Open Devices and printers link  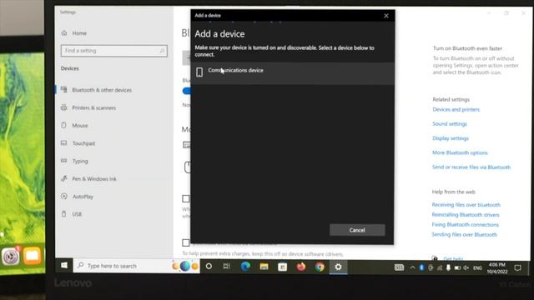coord(456,109)
